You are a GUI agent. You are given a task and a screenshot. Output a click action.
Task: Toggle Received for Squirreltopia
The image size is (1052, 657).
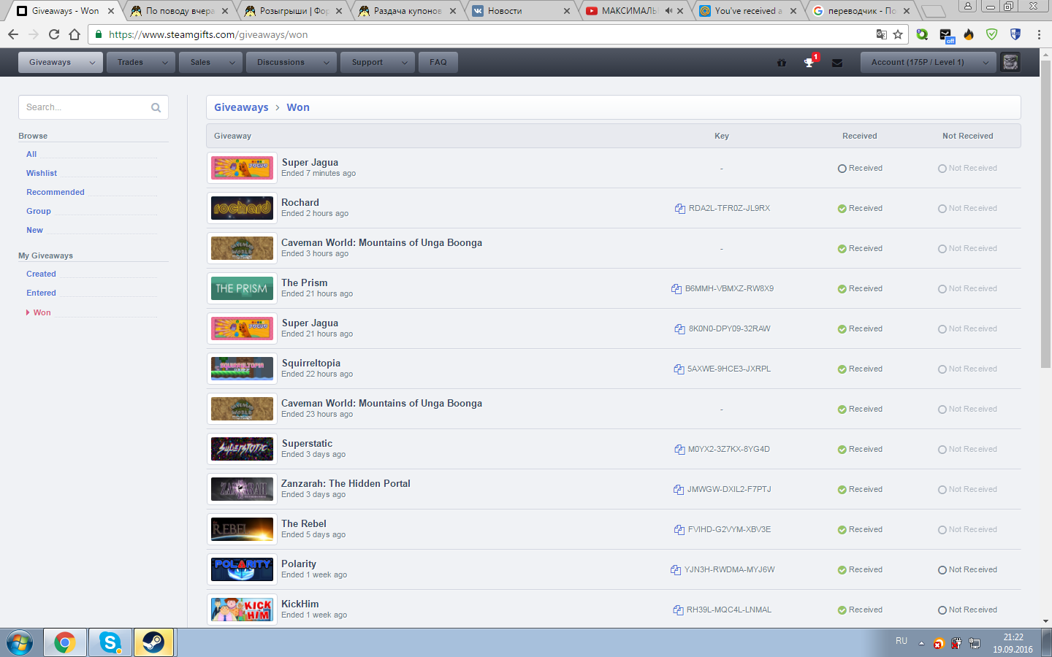tap(860, 369)
